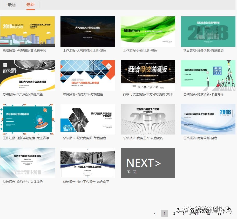Click the black 我给母校送模板 thumbnail
The width and height of the screenshot is (237, 219).
tap(148, 75)
